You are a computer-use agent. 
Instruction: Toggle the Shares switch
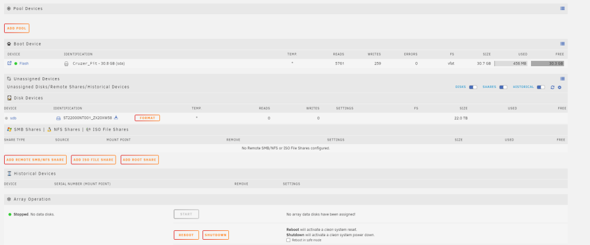click(503, 87)
